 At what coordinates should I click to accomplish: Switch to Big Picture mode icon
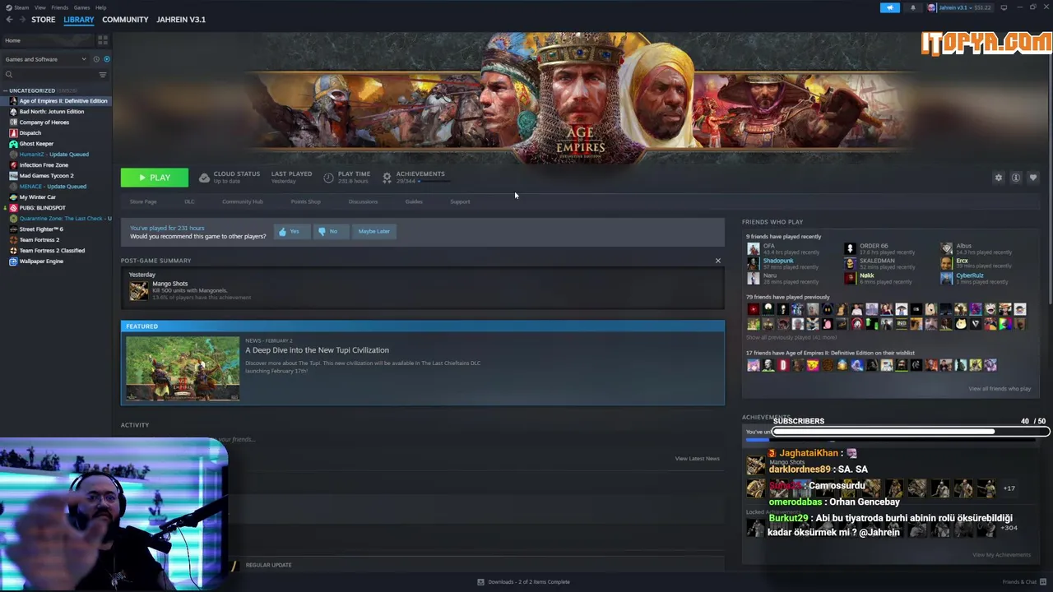pos(1004,7)
